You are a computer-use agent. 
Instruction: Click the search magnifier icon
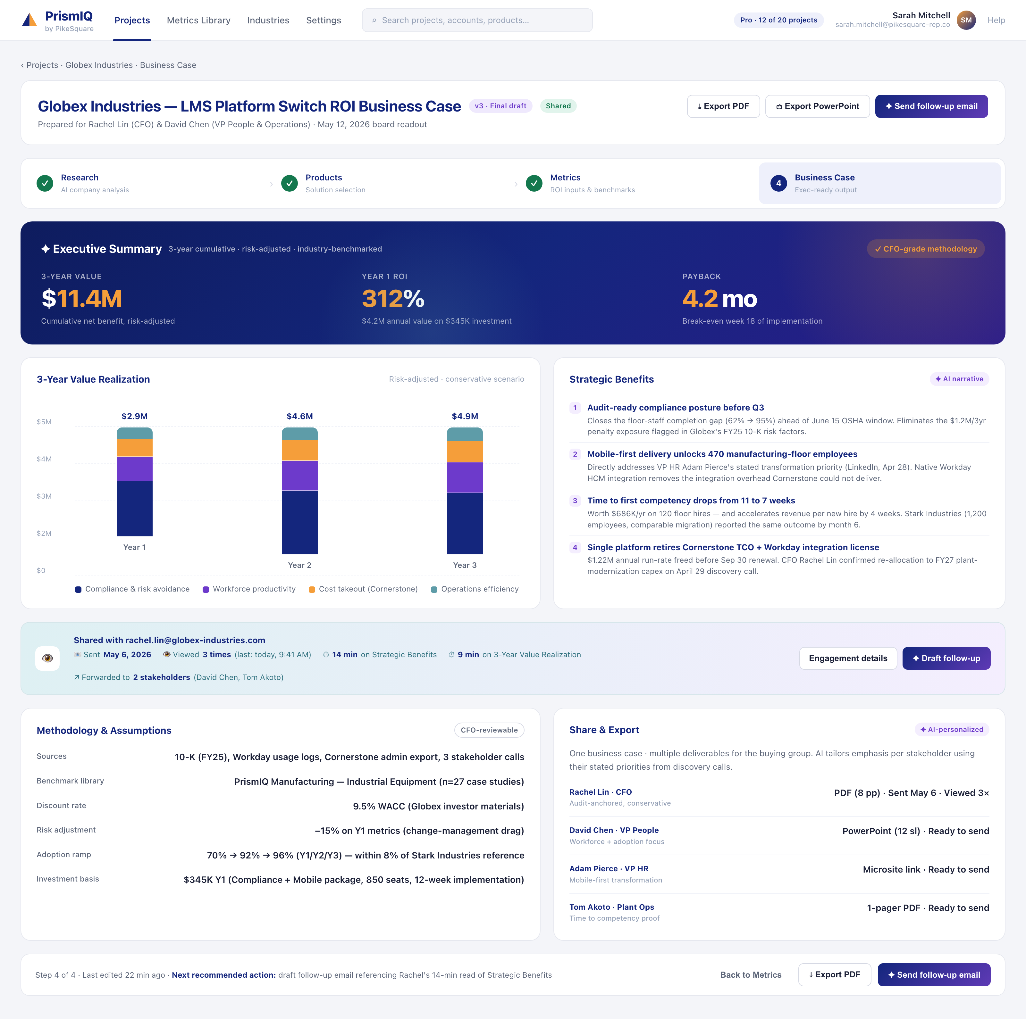pos(374,20)
